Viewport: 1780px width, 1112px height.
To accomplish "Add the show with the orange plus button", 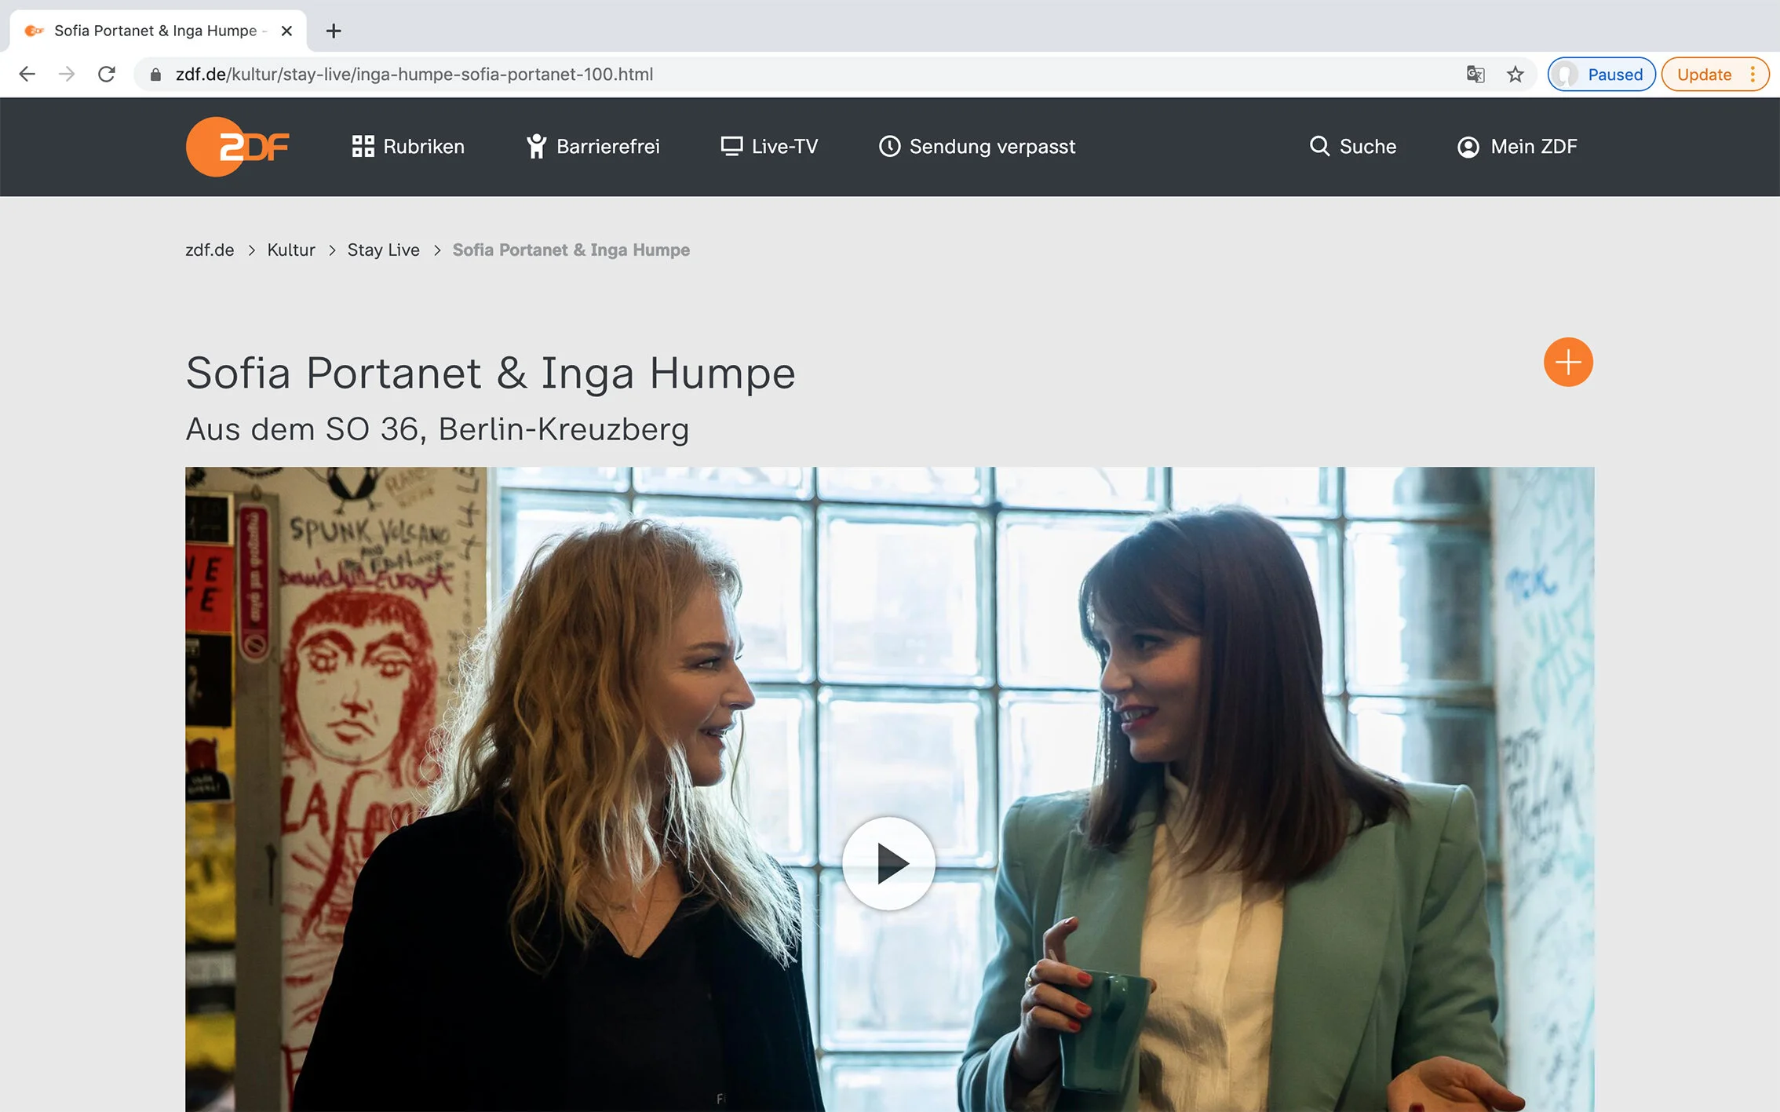I will coord(1567,362).
